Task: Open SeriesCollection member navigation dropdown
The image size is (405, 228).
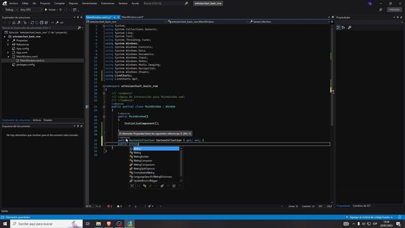Action: coord(289,22)
